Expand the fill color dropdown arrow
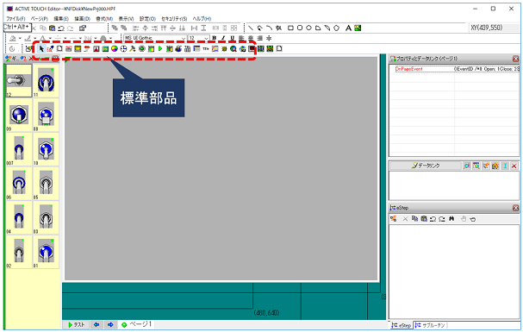The width and height of the screenshot is (523, 332). (x=20, y=38)
